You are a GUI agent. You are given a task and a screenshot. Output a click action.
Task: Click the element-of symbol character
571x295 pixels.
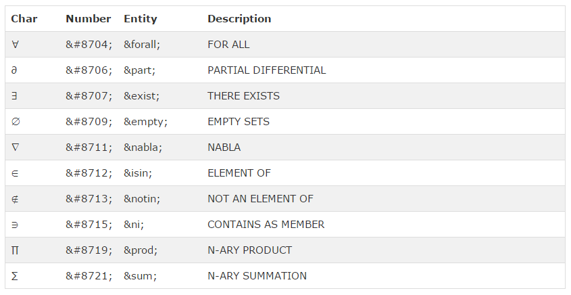click(15, 173)
